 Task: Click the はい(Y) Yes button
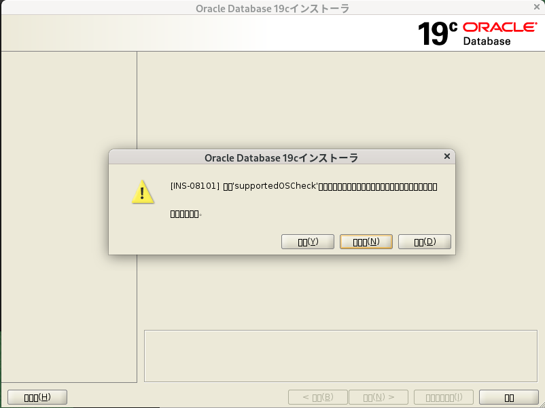pyautogui.click(x=307, y=241)
